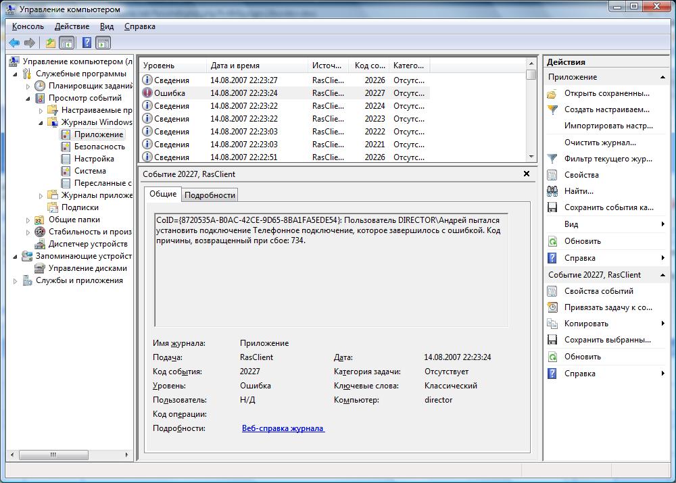Select the red Ошибка event row 20227

[284, 93]
